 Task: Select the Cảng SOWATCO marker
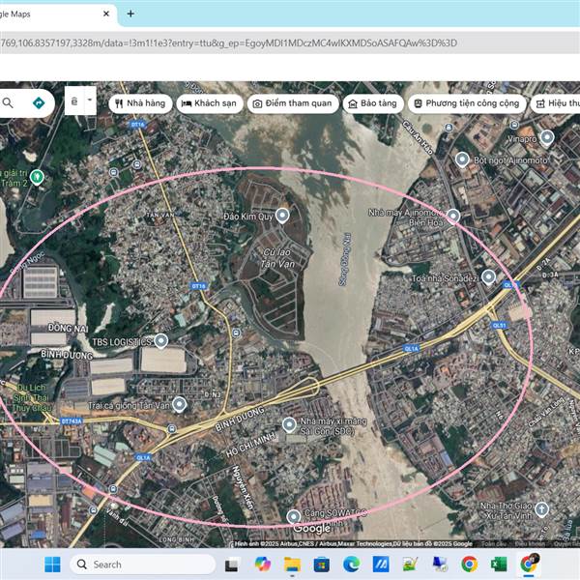tap(294, 516)
